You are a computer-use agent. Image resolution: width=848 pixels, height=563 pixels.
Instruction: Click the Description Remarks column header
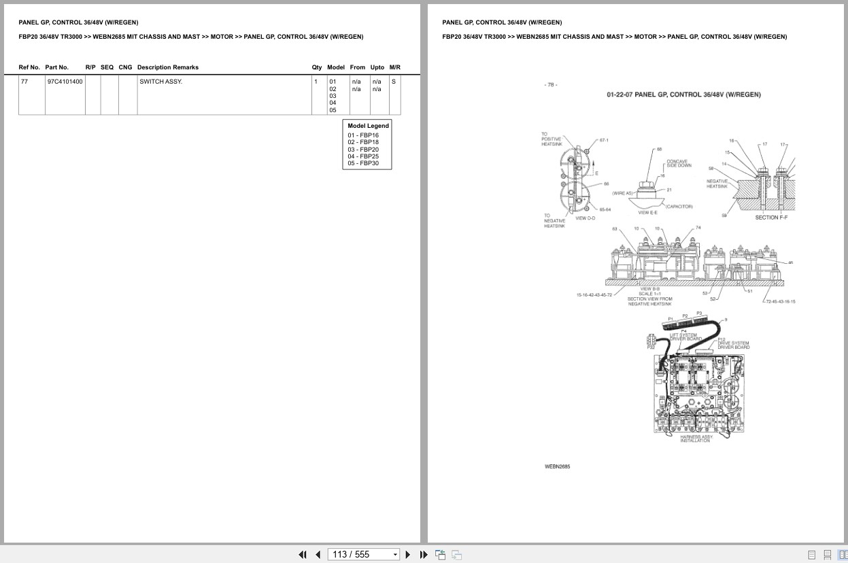click(x=168, y=67)
